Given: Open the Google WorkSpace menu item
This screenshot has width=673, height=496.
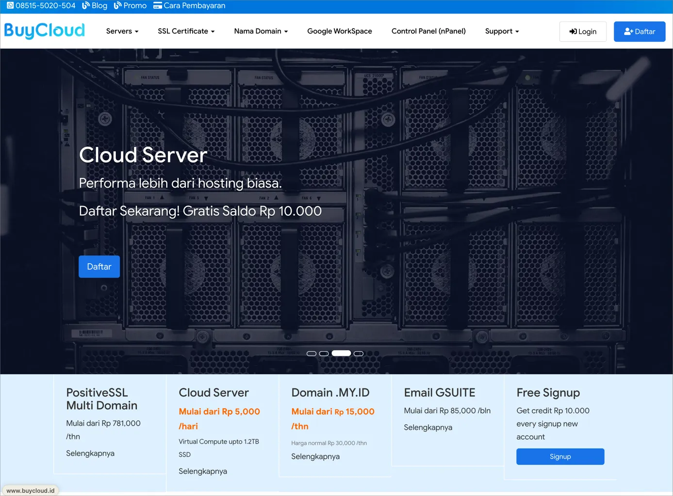Looking at the screenshot, I should pos(340,31).
